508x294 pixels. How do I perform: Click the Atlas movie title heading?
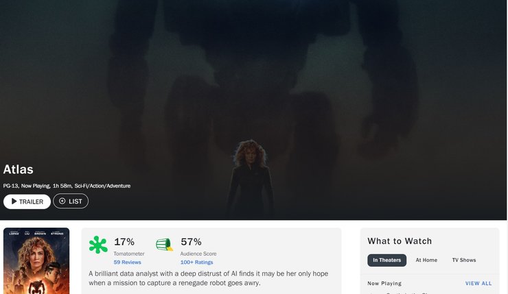18,169
